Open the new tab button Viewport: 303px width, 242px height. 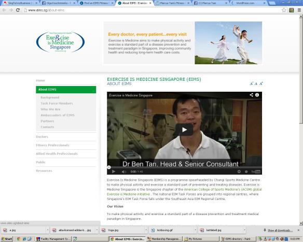point(272,3)
